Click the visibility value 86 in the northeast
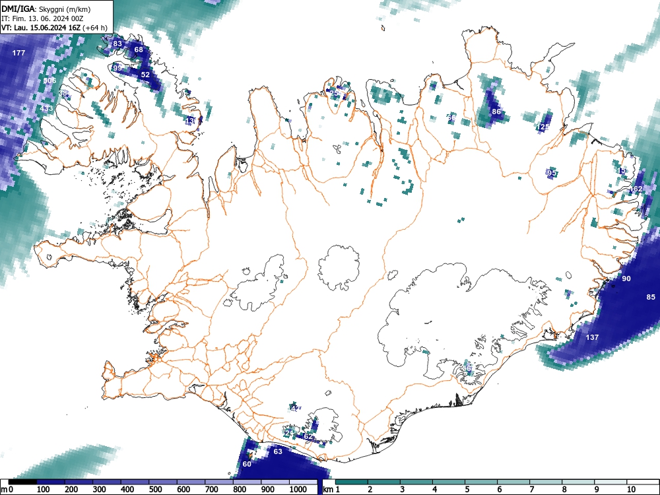 coord(497,112)
